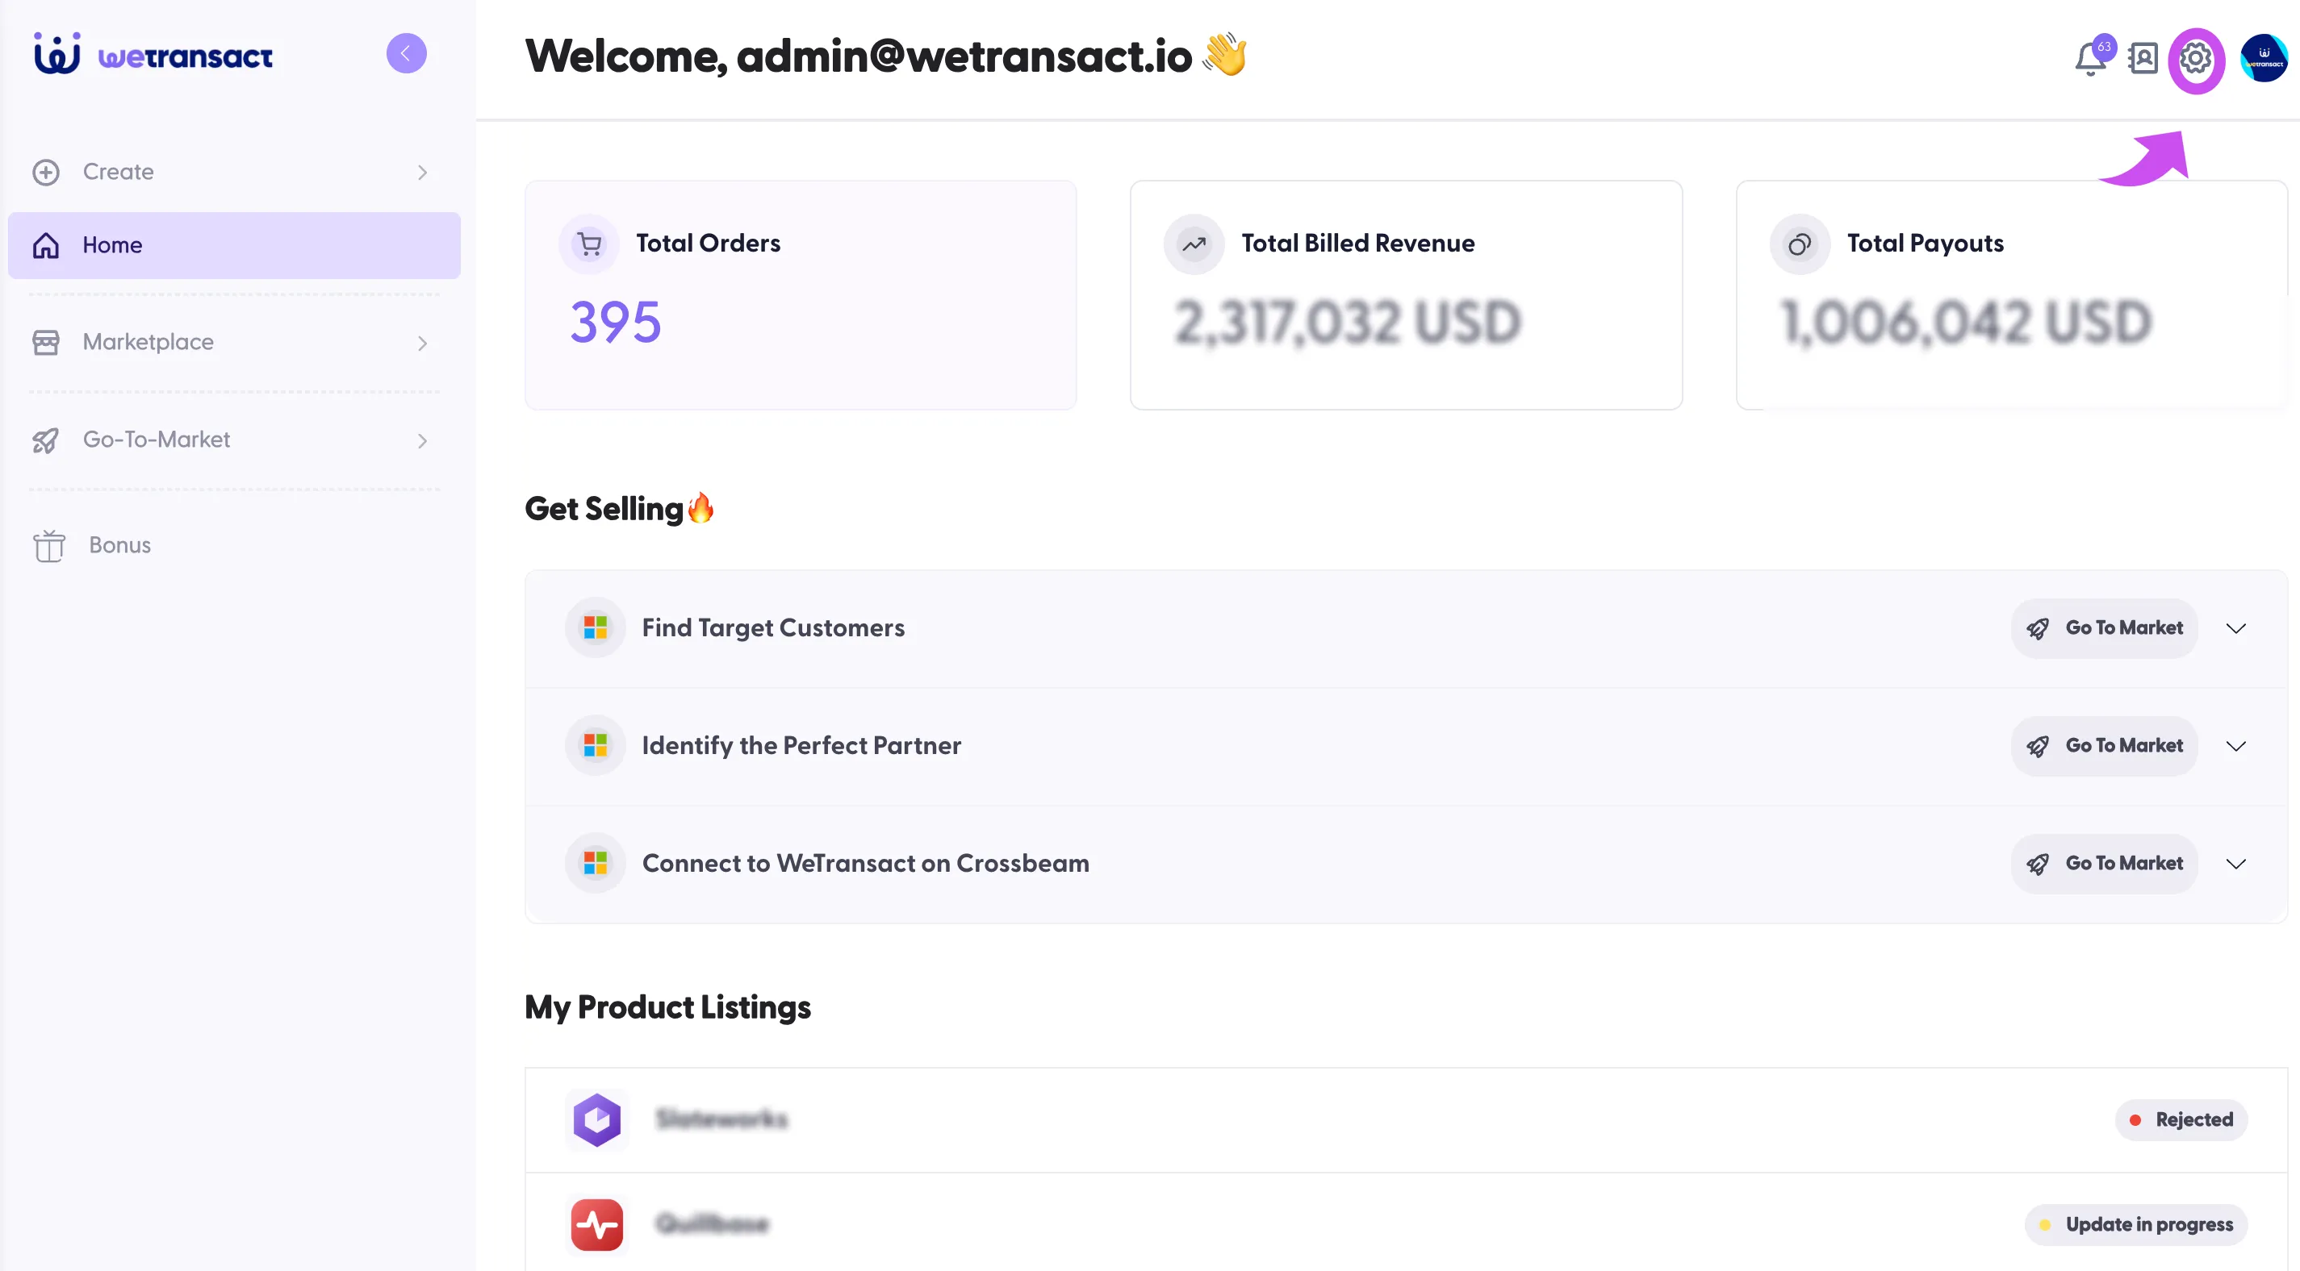Open the Bonus menu item

pyautogui.click(x=234, y=545)
